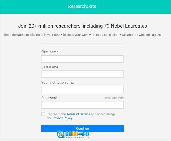Click the "Join 20+ million researchers" headline
This screenshot has height=141, width=171.
(x=82, y=26)
